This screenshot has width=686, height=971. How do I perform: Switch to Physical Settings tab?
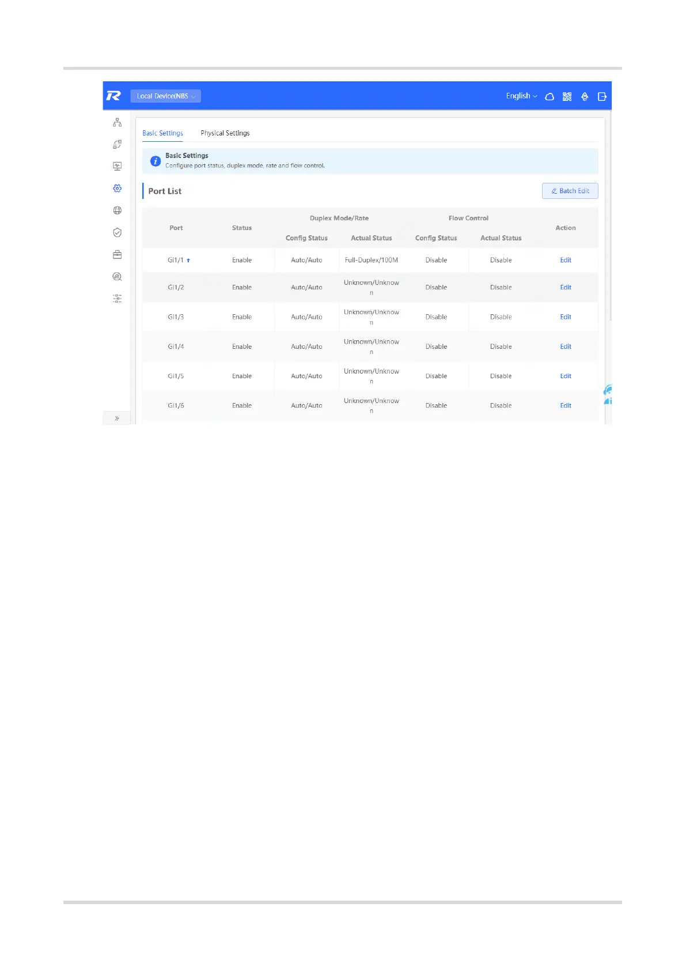pyautogui.click(x=225, y=133)
